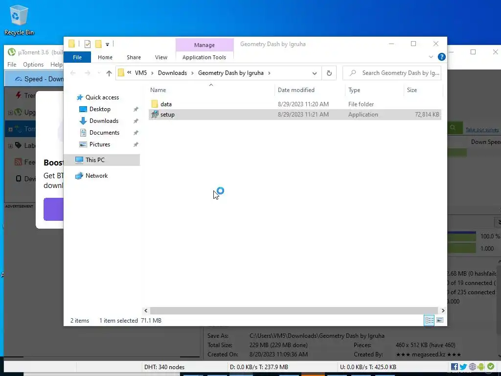Refresh the current folder view
Viewport: 501px width, 376px height.
(329, 73)
